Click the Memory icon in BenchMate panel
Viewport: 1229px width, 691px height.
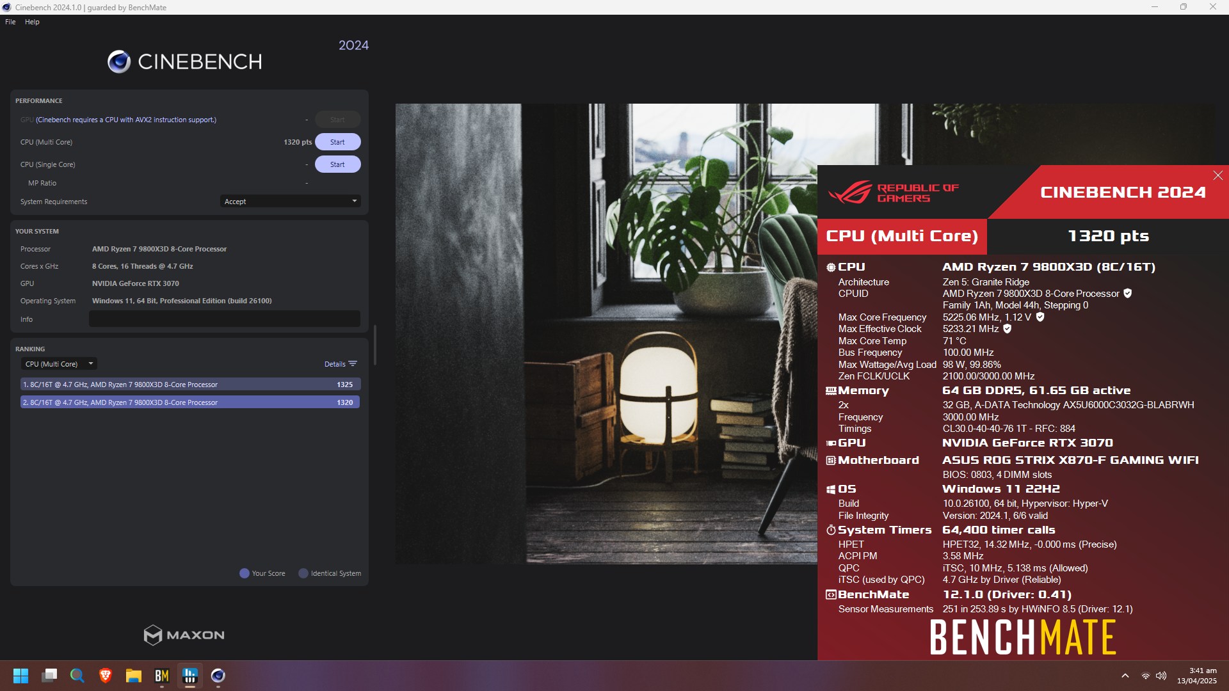(x=831, y=391)
